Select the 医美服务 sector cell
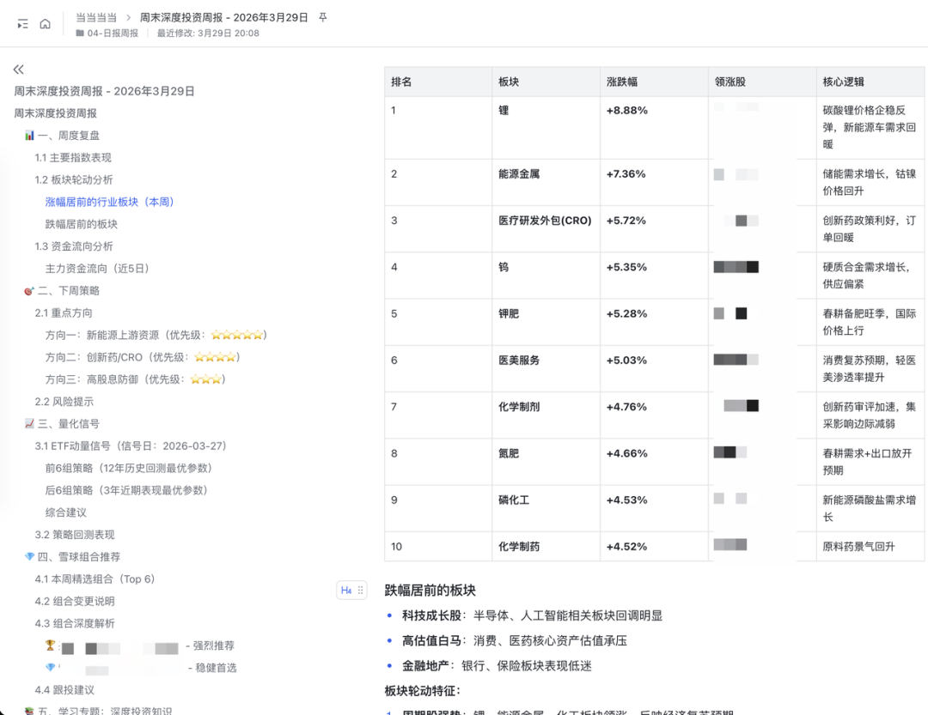 tap(546, 368)
